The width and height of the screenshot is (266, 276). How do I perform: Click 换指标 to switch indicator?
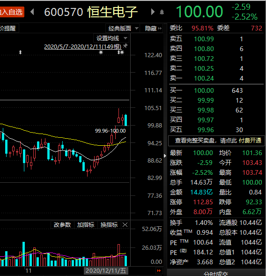[x=109, y=225]
